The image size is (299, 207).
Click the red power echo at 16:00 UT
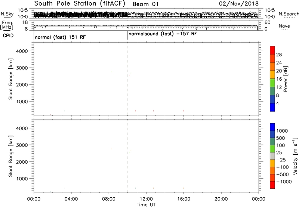pos(184,111)
